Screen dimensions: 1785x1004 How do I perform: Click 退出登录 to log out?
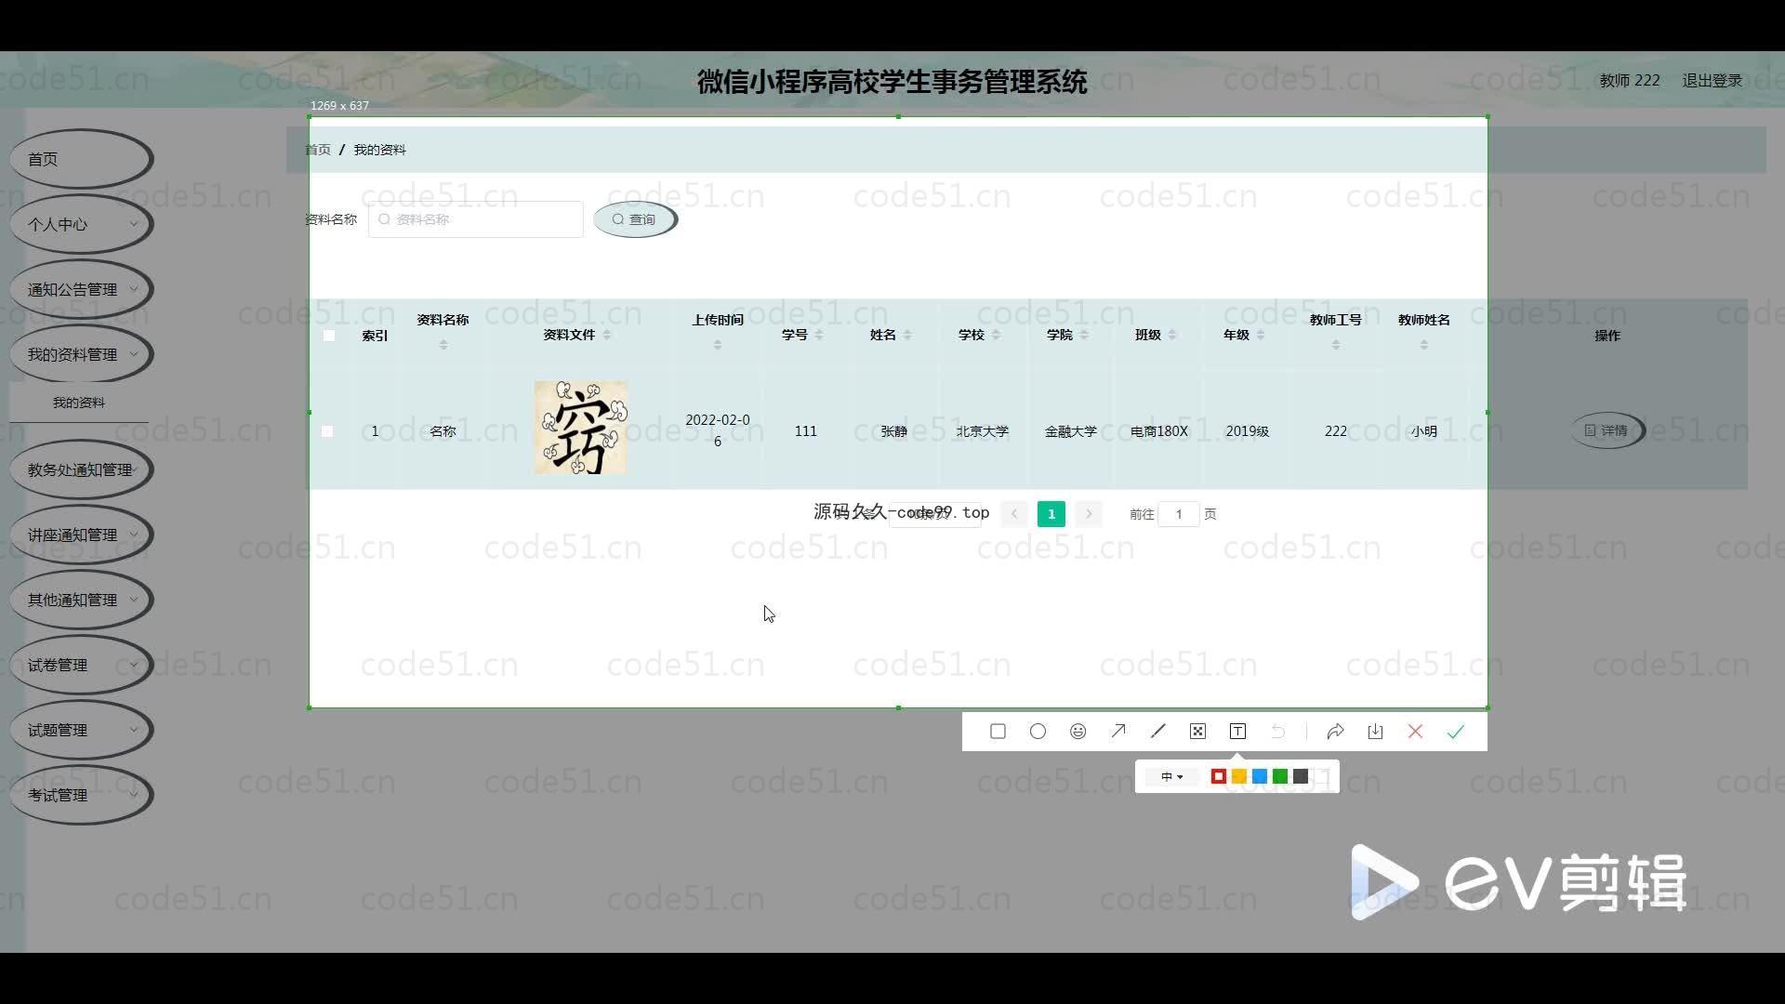(x=1712, y=81)
